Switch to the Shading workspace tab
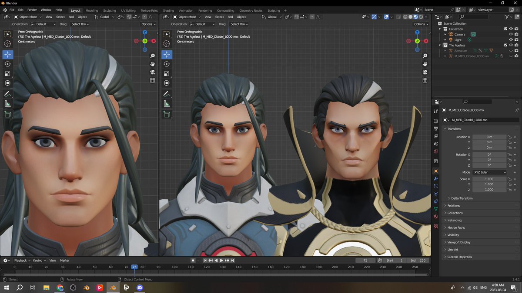 (x=168, y=10)
